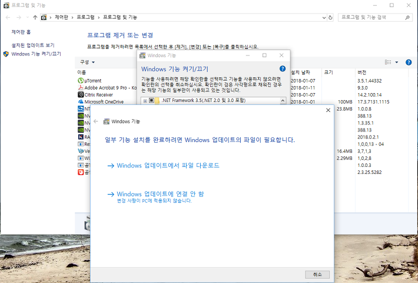Viewport: 418px width, 283px height.
Task: Select the µTorrent program entry
Action: 93,81
